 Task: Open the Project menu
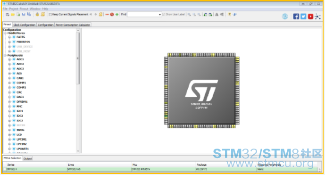14,8
